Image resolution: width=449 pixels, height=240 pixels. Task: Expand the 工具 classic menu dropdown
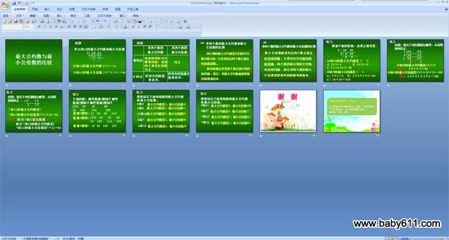click(x=88, y=16)
